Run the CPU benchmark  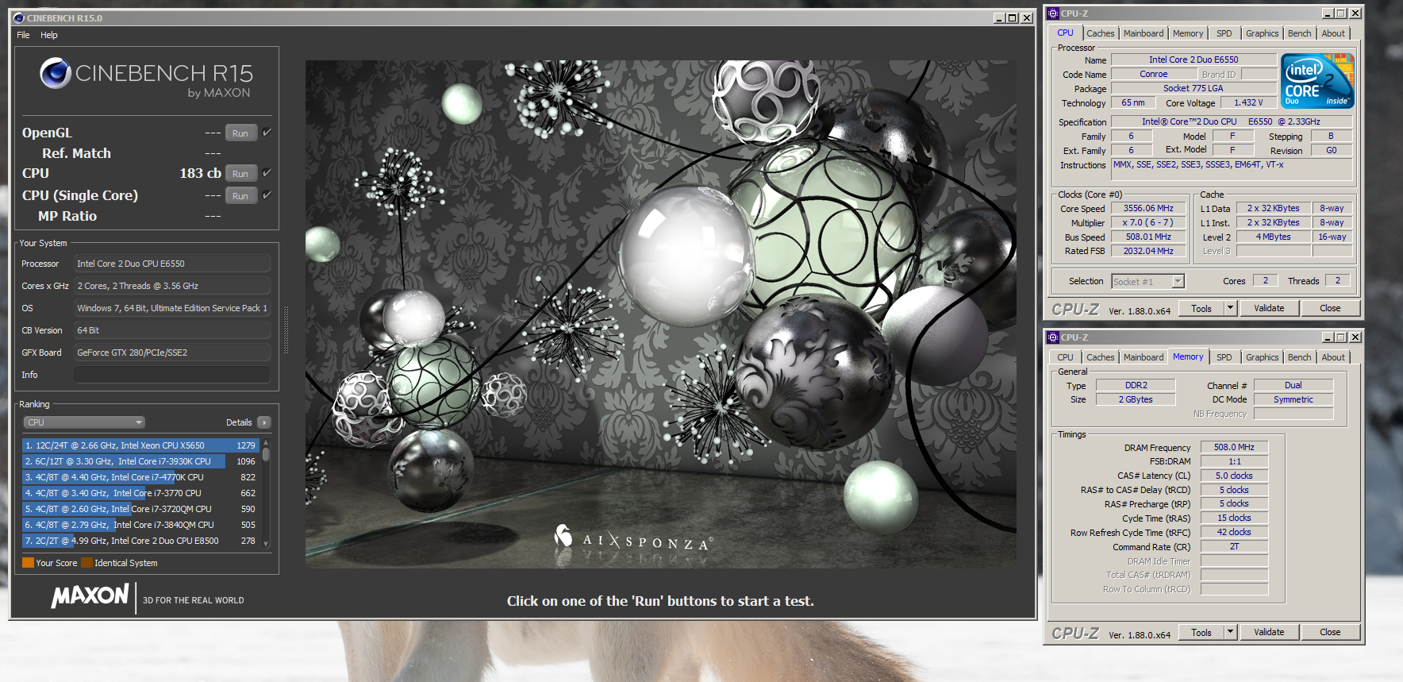pos(240,173)
